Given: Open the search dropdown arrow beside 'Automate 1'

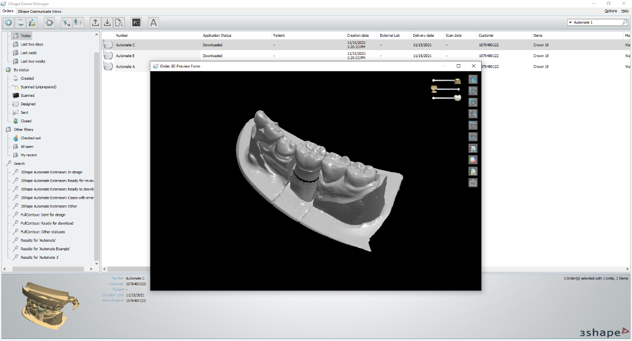Looking at the screenshot, I should (x=571, y=22).
